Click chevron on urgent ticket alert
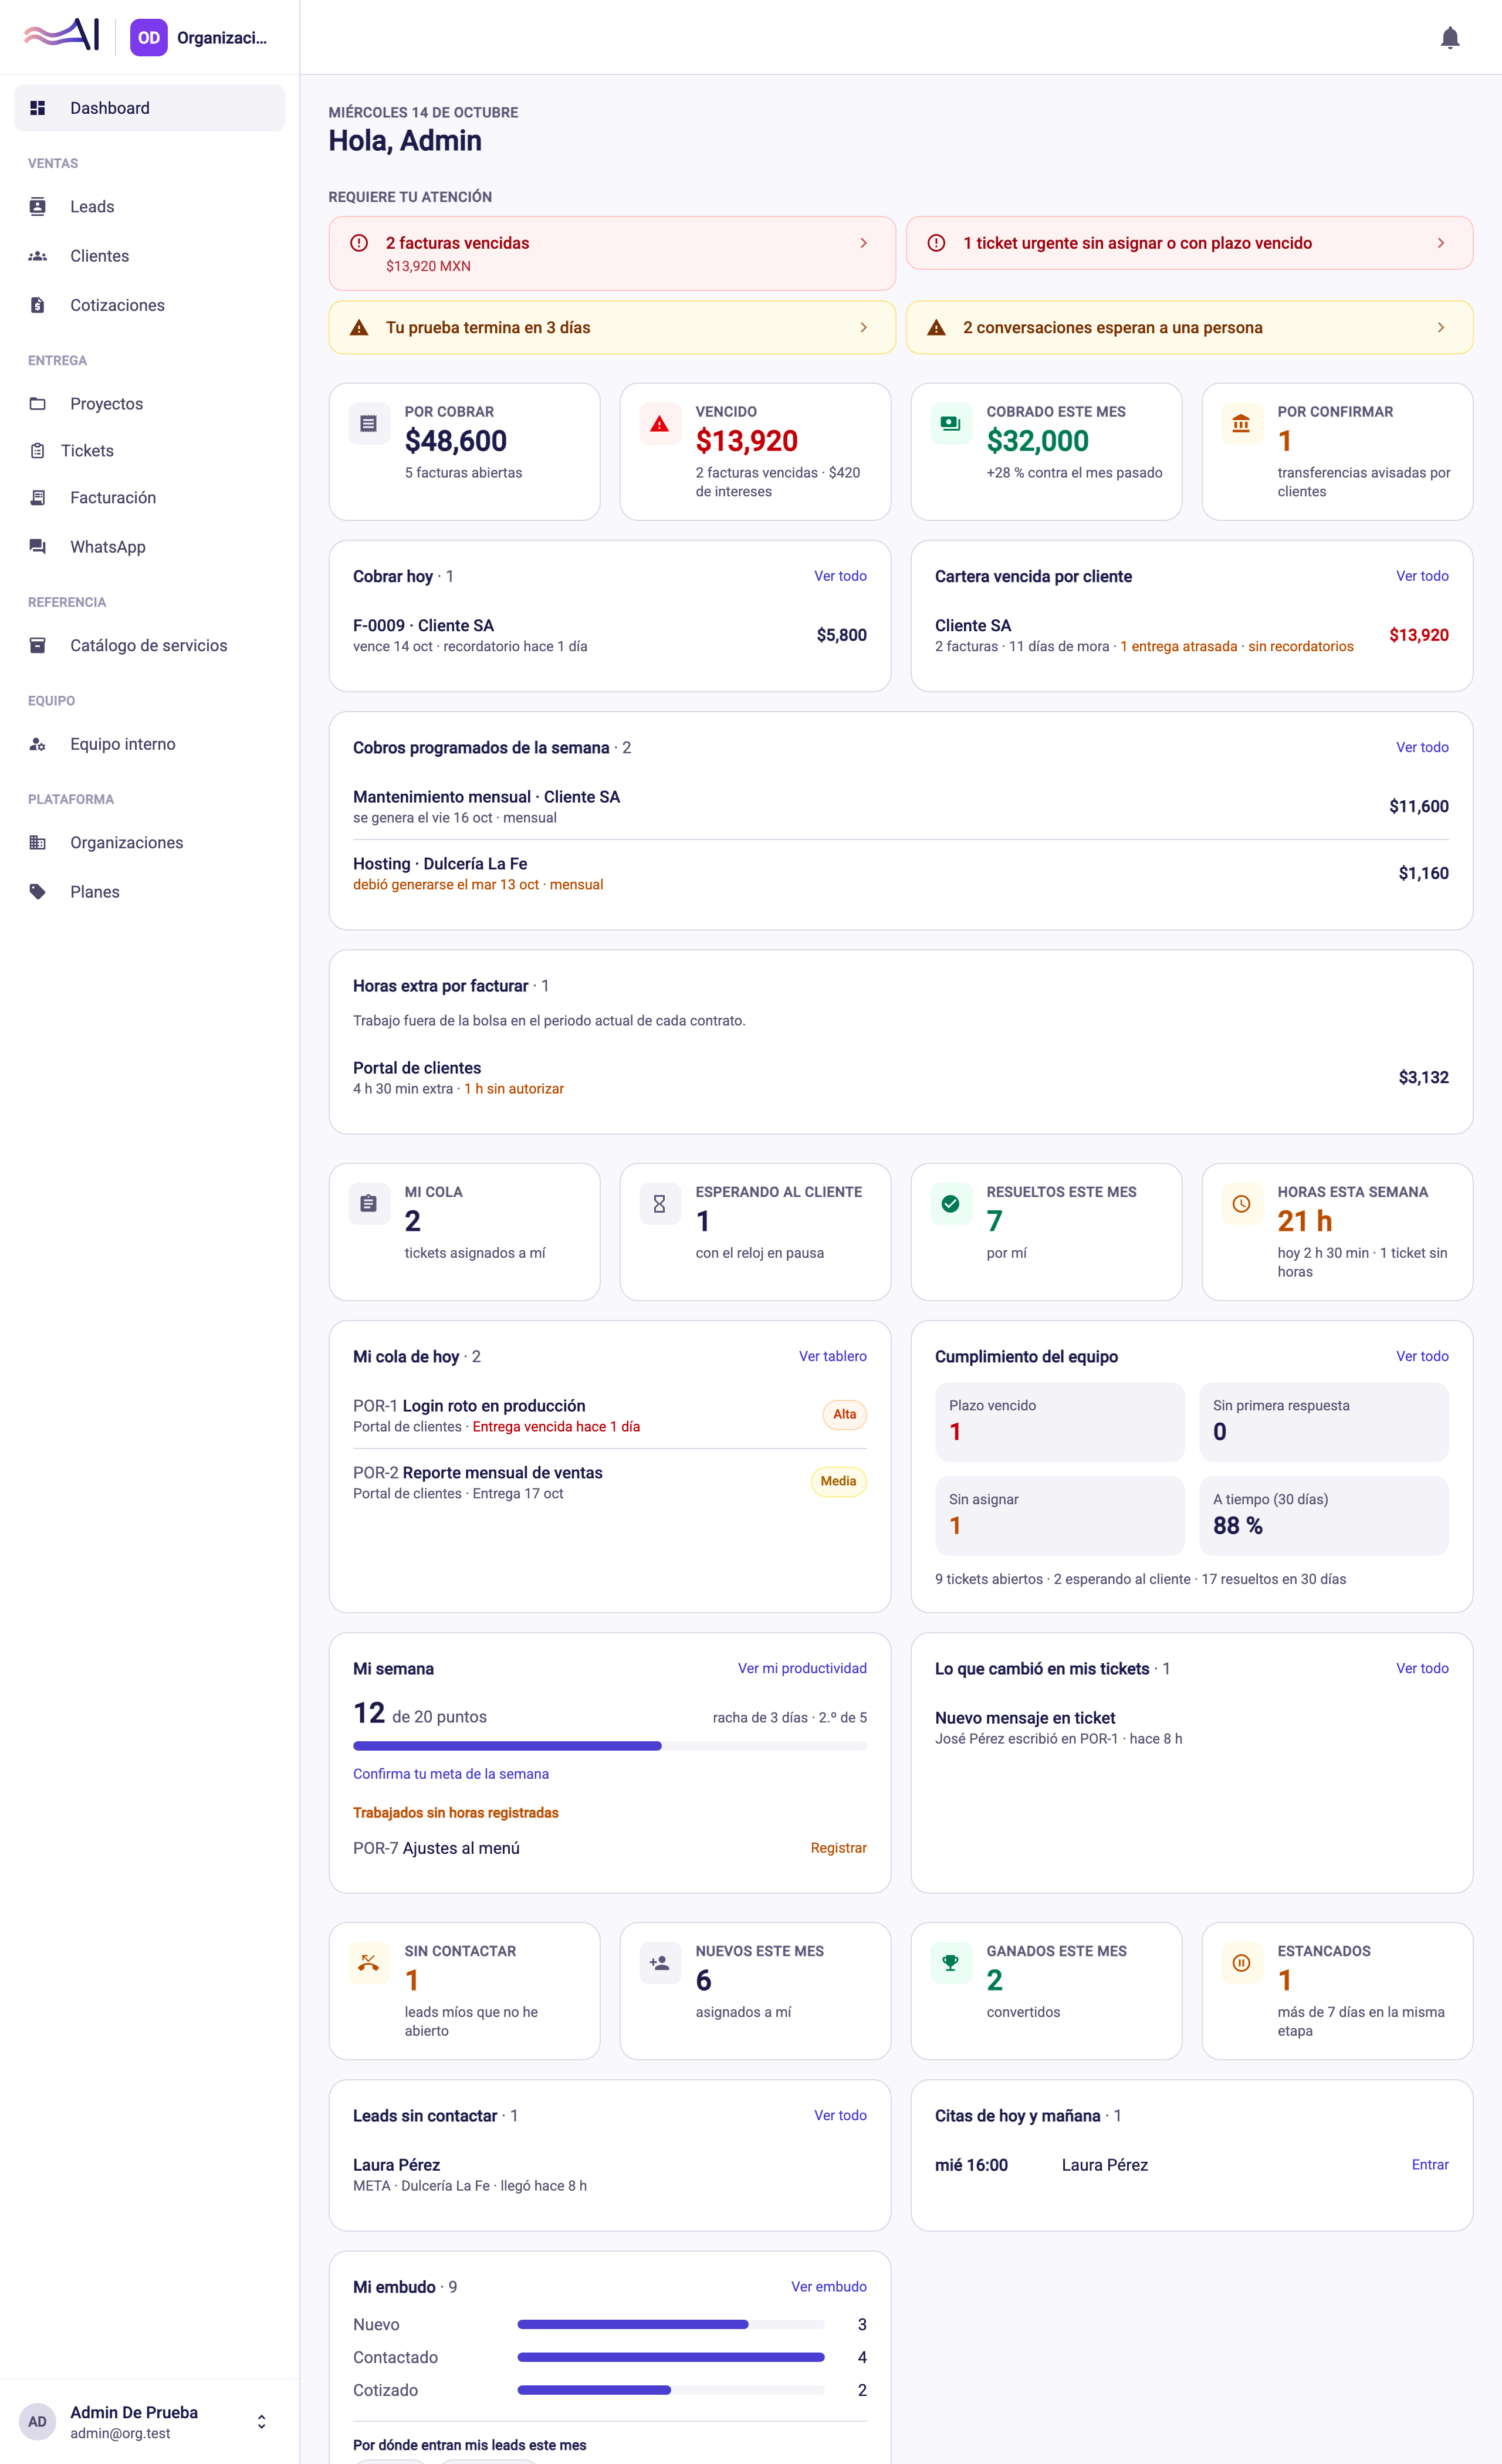This screenshot has width=1502, height=2464. pos(1441,243)
